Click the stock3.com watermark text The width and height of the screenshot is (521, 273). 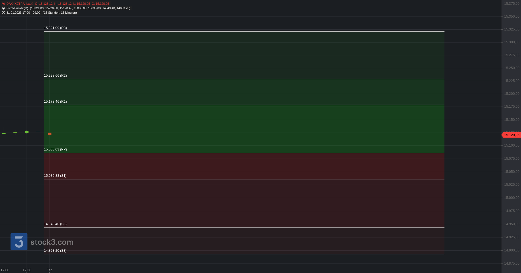[x=52, y=242]
